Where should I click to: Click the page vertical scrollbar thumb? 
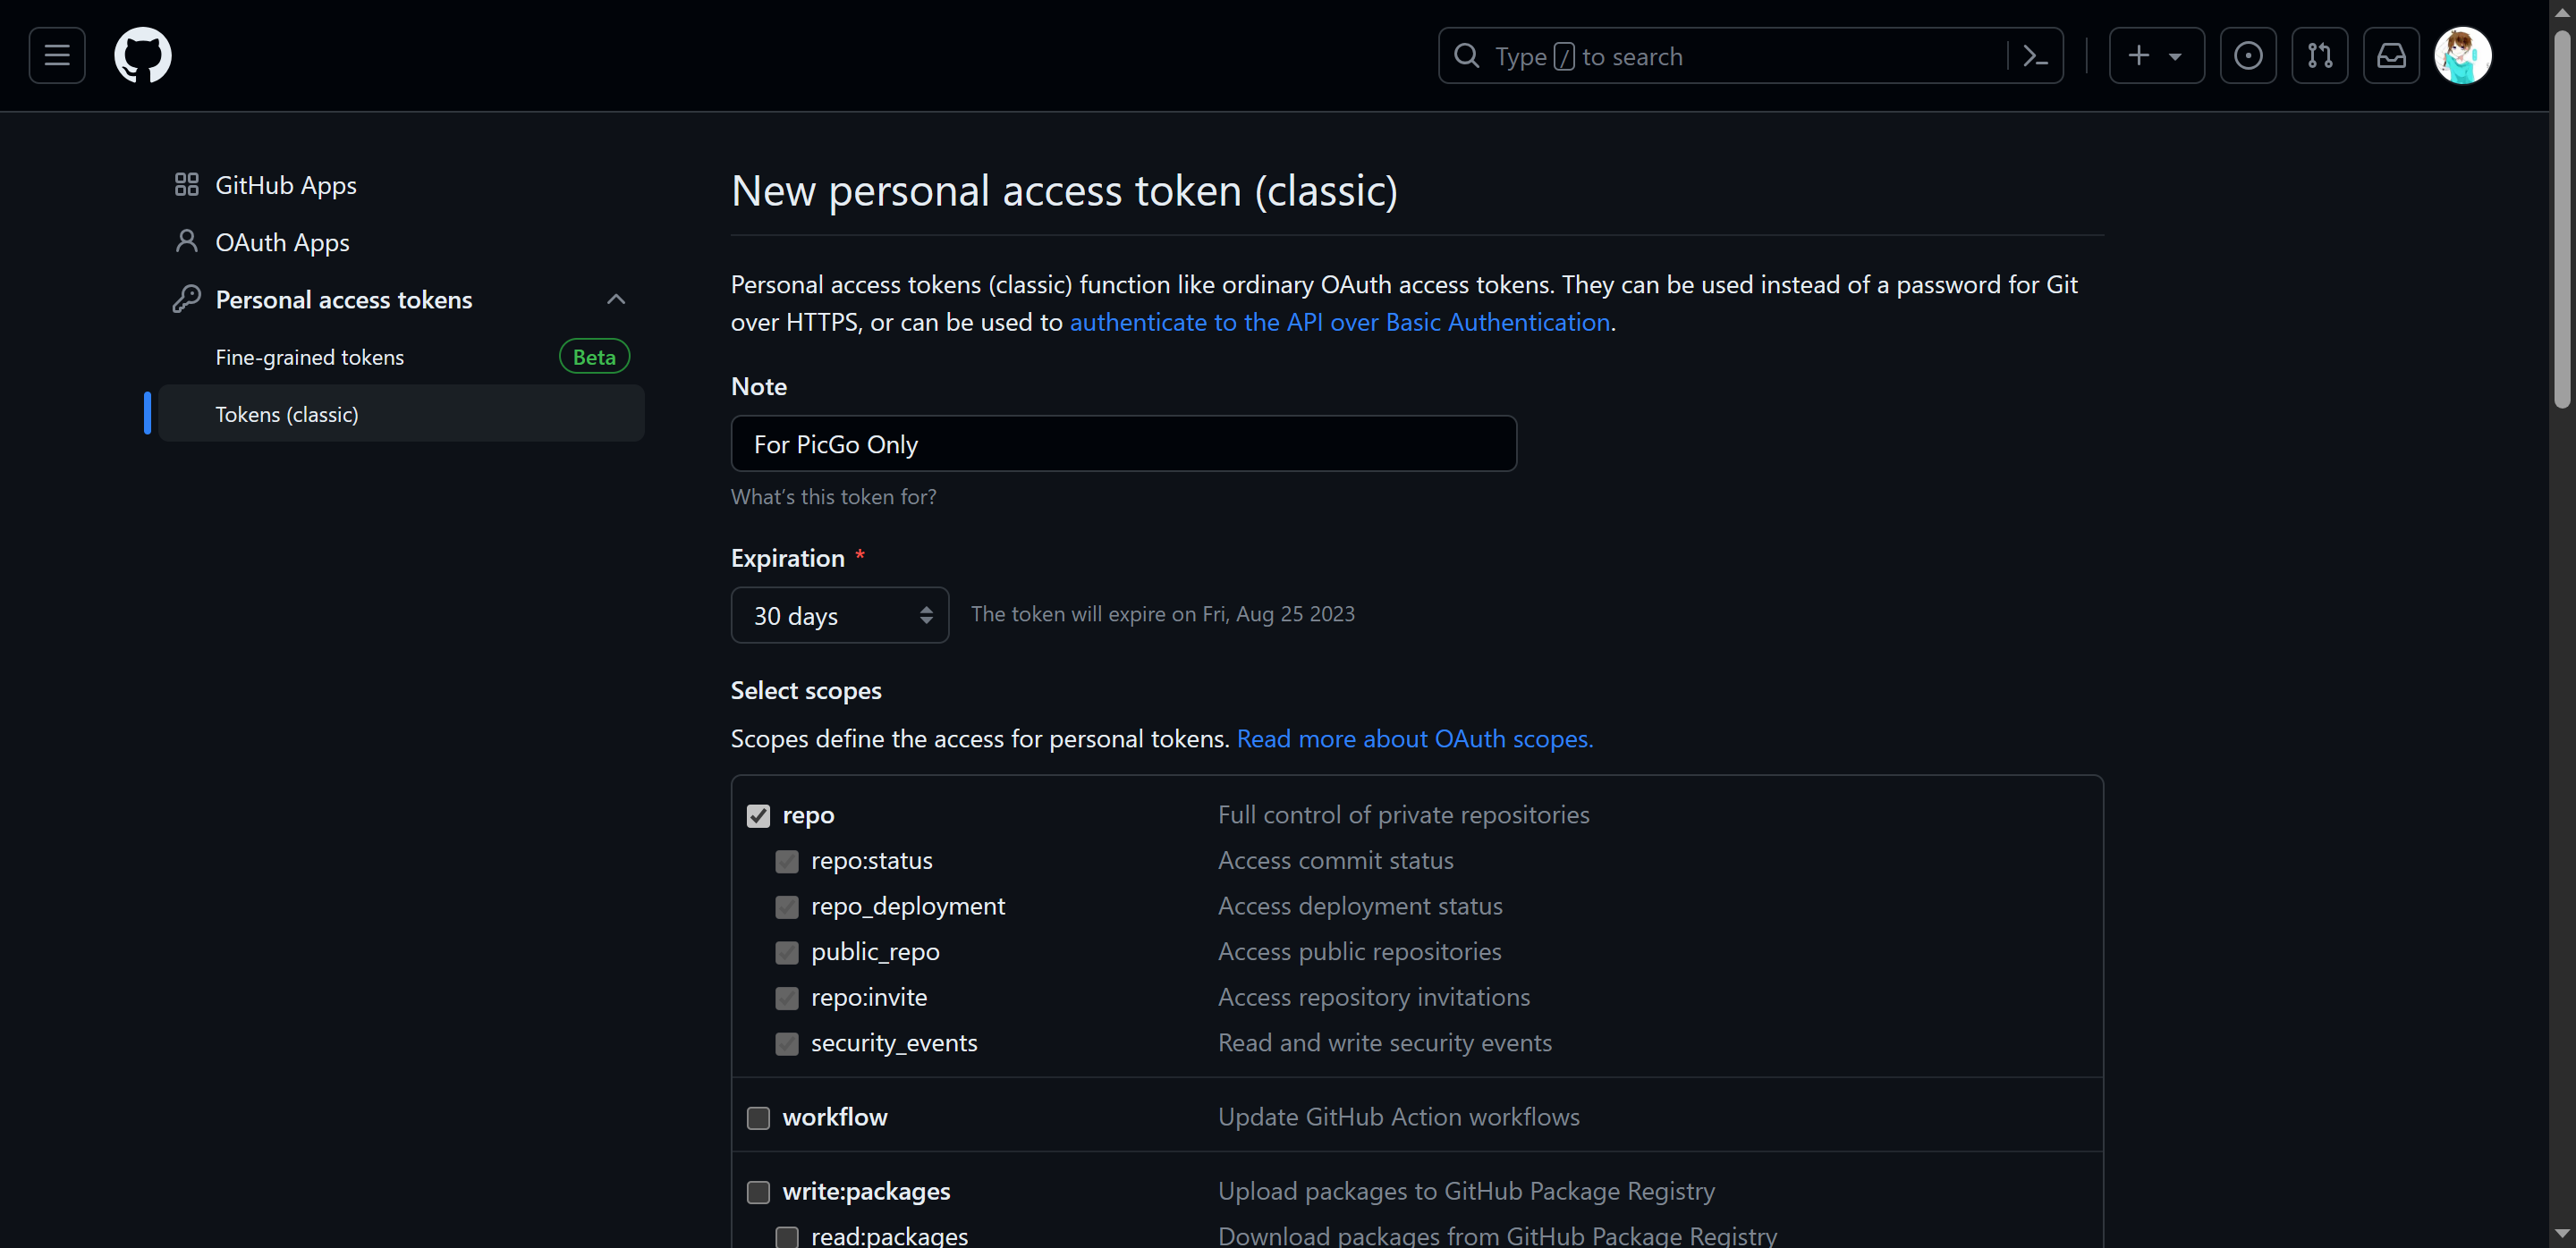[x=2561, y=220]
